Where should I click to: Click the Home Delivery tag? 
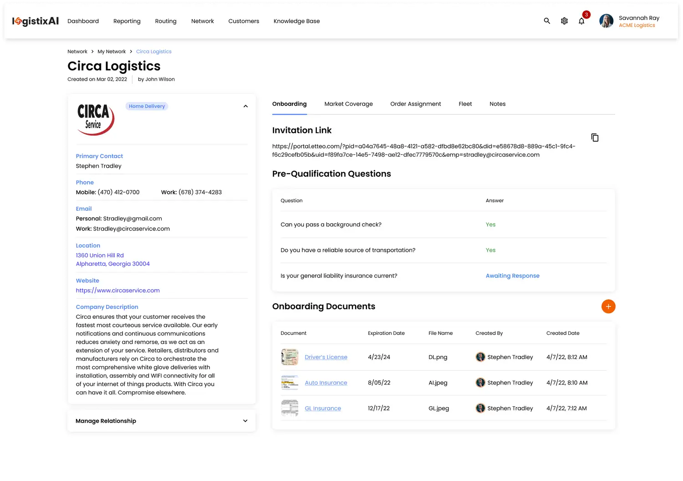coord(147,106)
